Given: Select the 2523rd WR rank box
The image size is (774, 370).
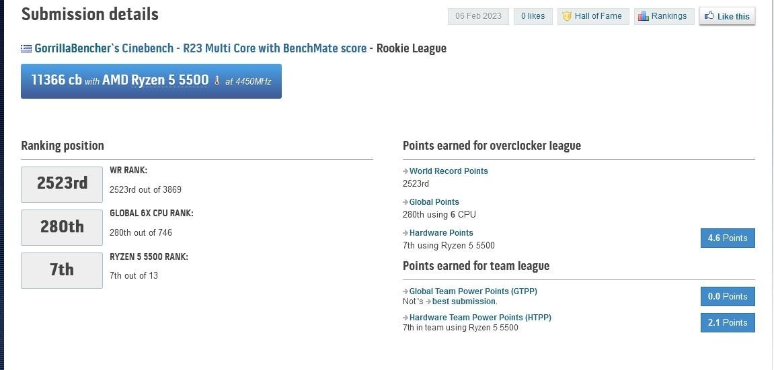Looking at the screenshot, I should point(62,184).
